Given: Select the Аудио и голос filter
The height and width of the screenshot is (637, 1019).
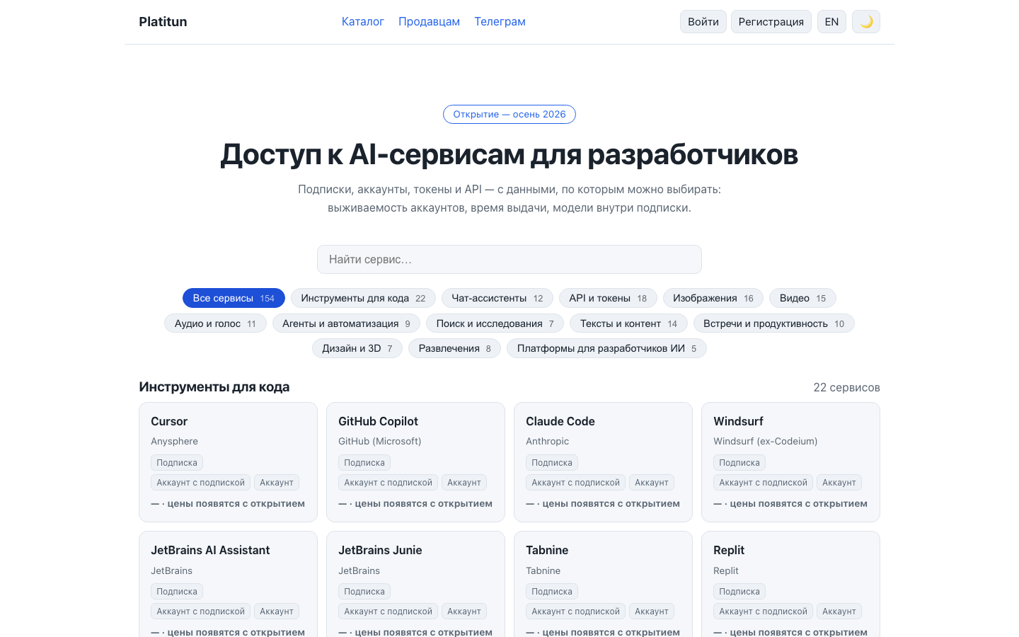Looking at the screenshot, I should pyautogui.click(x=215, y=323).
